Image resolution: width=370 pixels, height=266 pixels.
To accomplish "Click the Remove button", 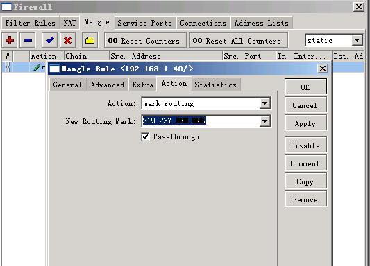I will pyautogui.click(x=305, y=199).
